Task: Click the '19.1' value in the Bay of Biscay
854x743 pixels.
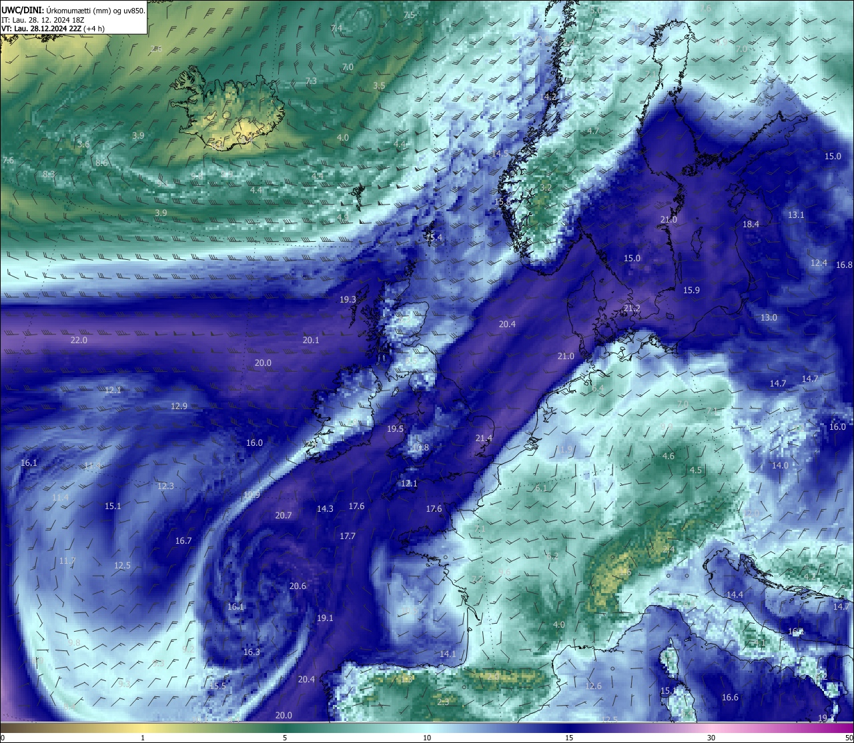Action: click(325, 618)
